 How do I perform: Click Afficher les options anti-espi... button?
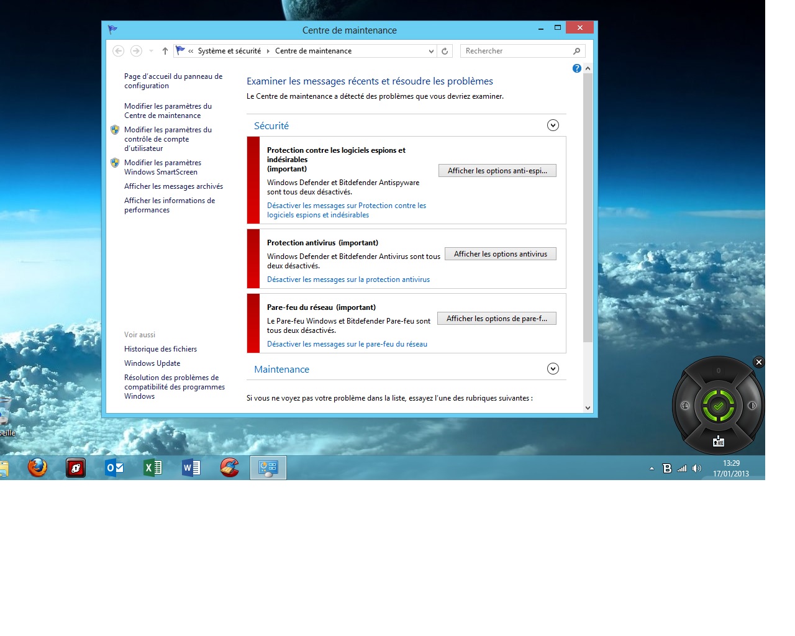coord(497,171)
